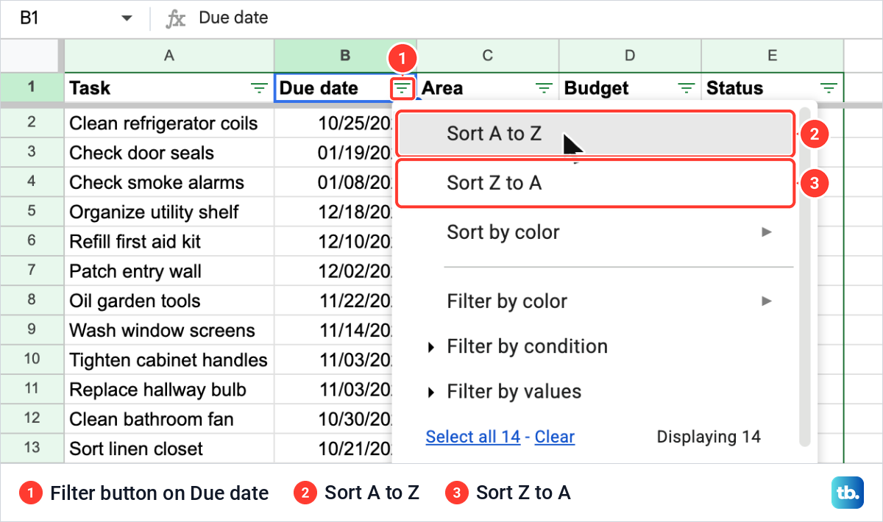Screen dimensions: 883x522
Task: Open the filter icon on the Task header
Action: point(259,88)
